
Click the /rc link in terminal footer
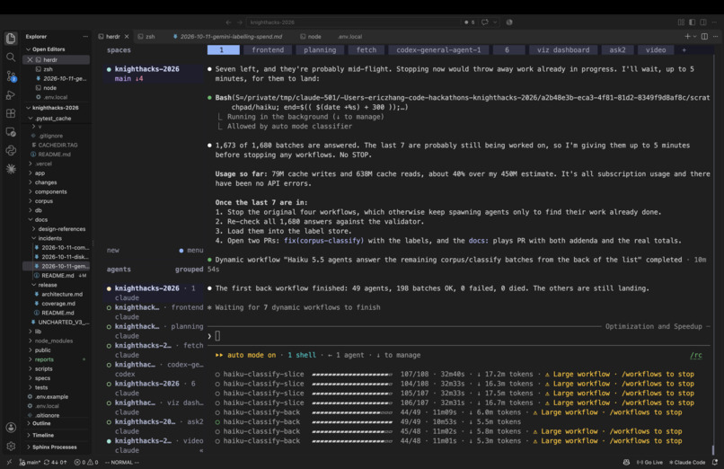point(696,355)
